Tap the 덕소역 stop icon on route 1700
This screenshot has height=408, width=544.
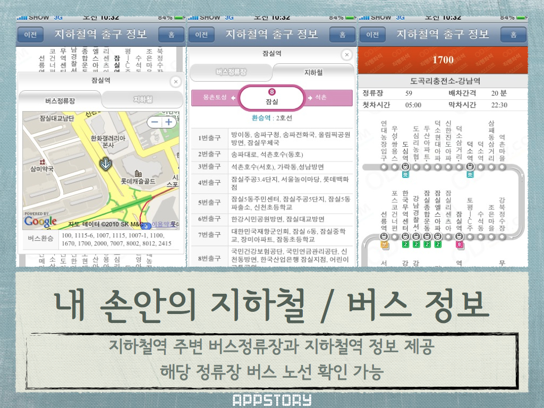coord(470,167)
